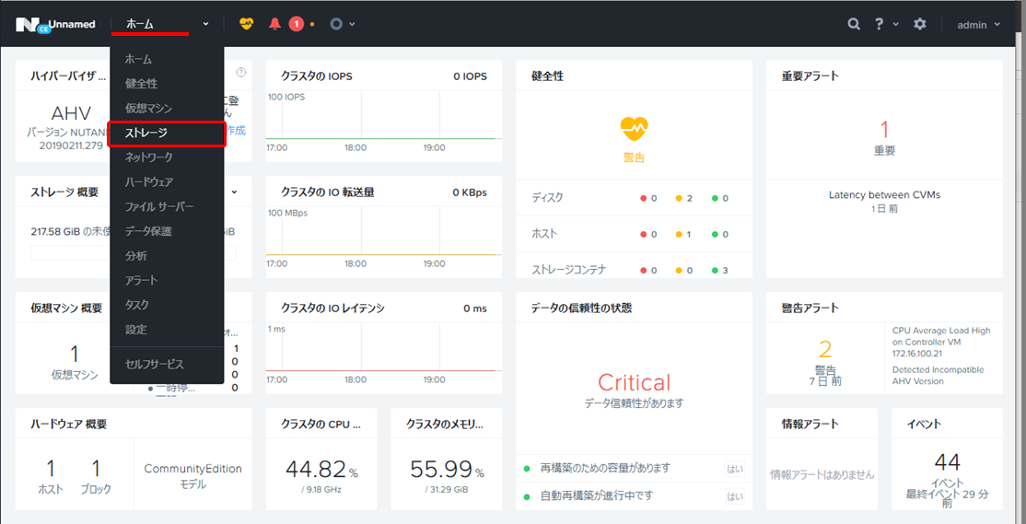Expand the tasks circle dropdown chevron
This screenshot has width=1026, height=524.
[x=352, y=24]
